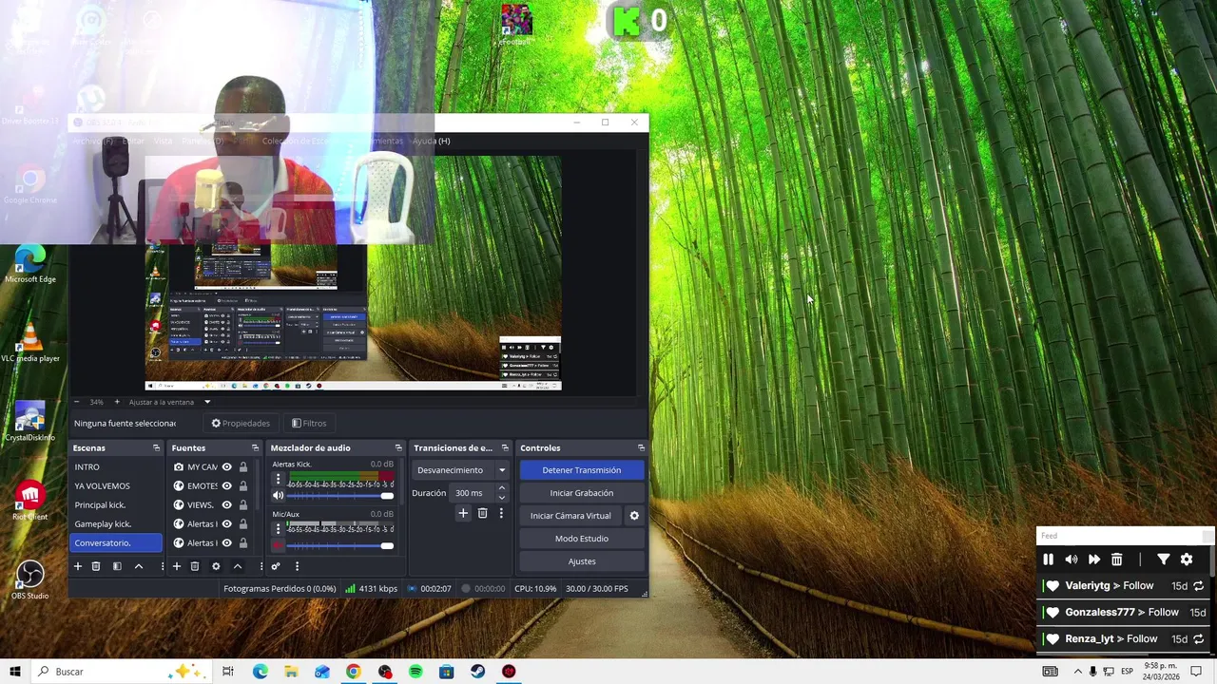Select Gameplay kick. scene
Viewport: 1217px width, 684px height.
(x=117, y=524)
